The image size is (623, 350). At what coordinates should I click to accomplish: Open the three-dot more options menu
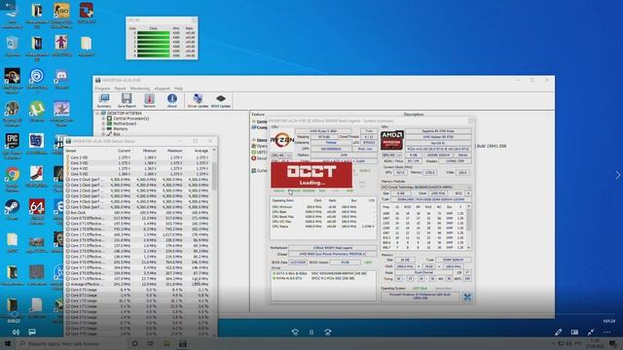(607, 332)
